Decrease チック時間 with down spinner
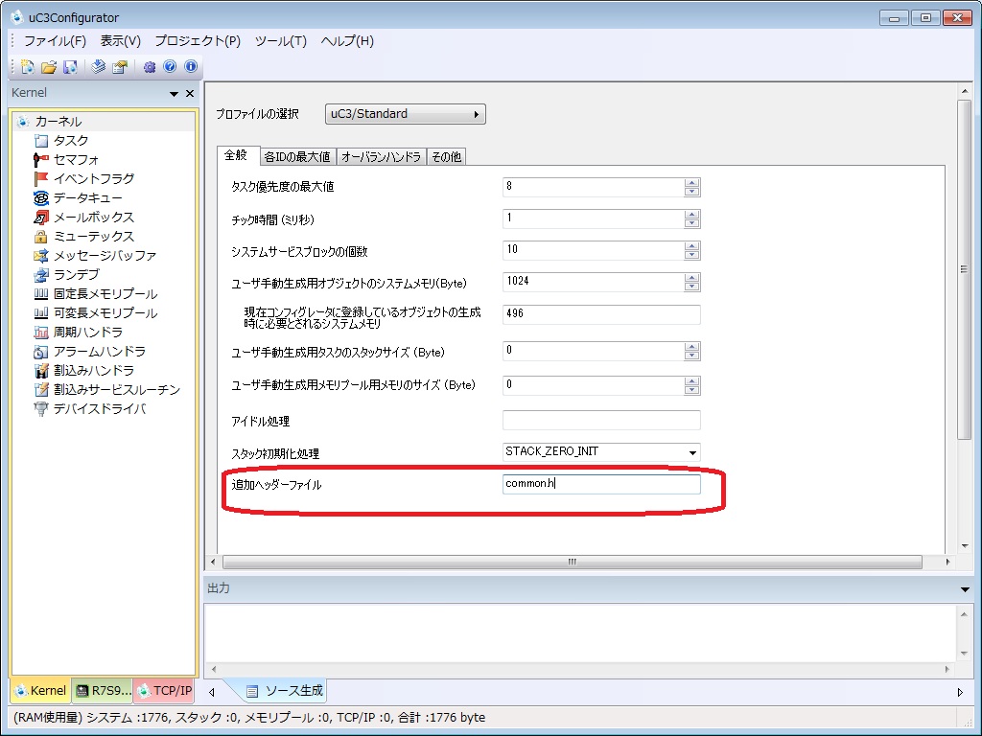Viewport: 982px width, 736px height. point(692,224)
